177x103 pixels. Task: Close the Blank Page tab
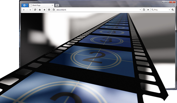click(x=52, y=5)
